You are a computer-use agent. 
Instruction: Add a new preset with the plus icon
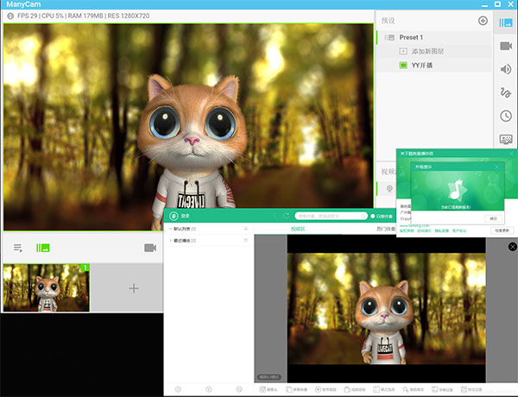(483, 21)
